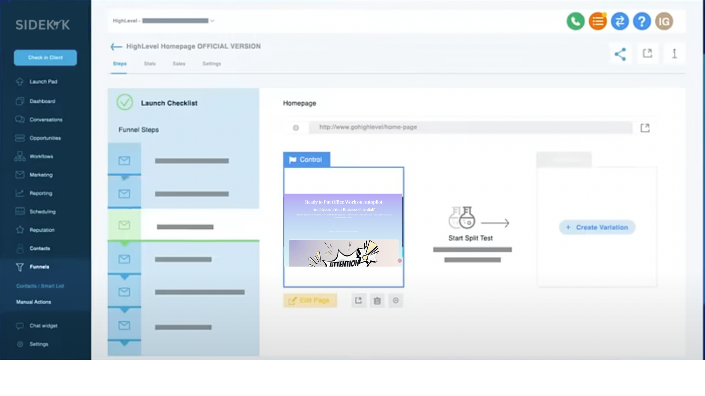Click gear icon left of page URL
This screenshot has width=705, height=396.
tap(296, 128)
